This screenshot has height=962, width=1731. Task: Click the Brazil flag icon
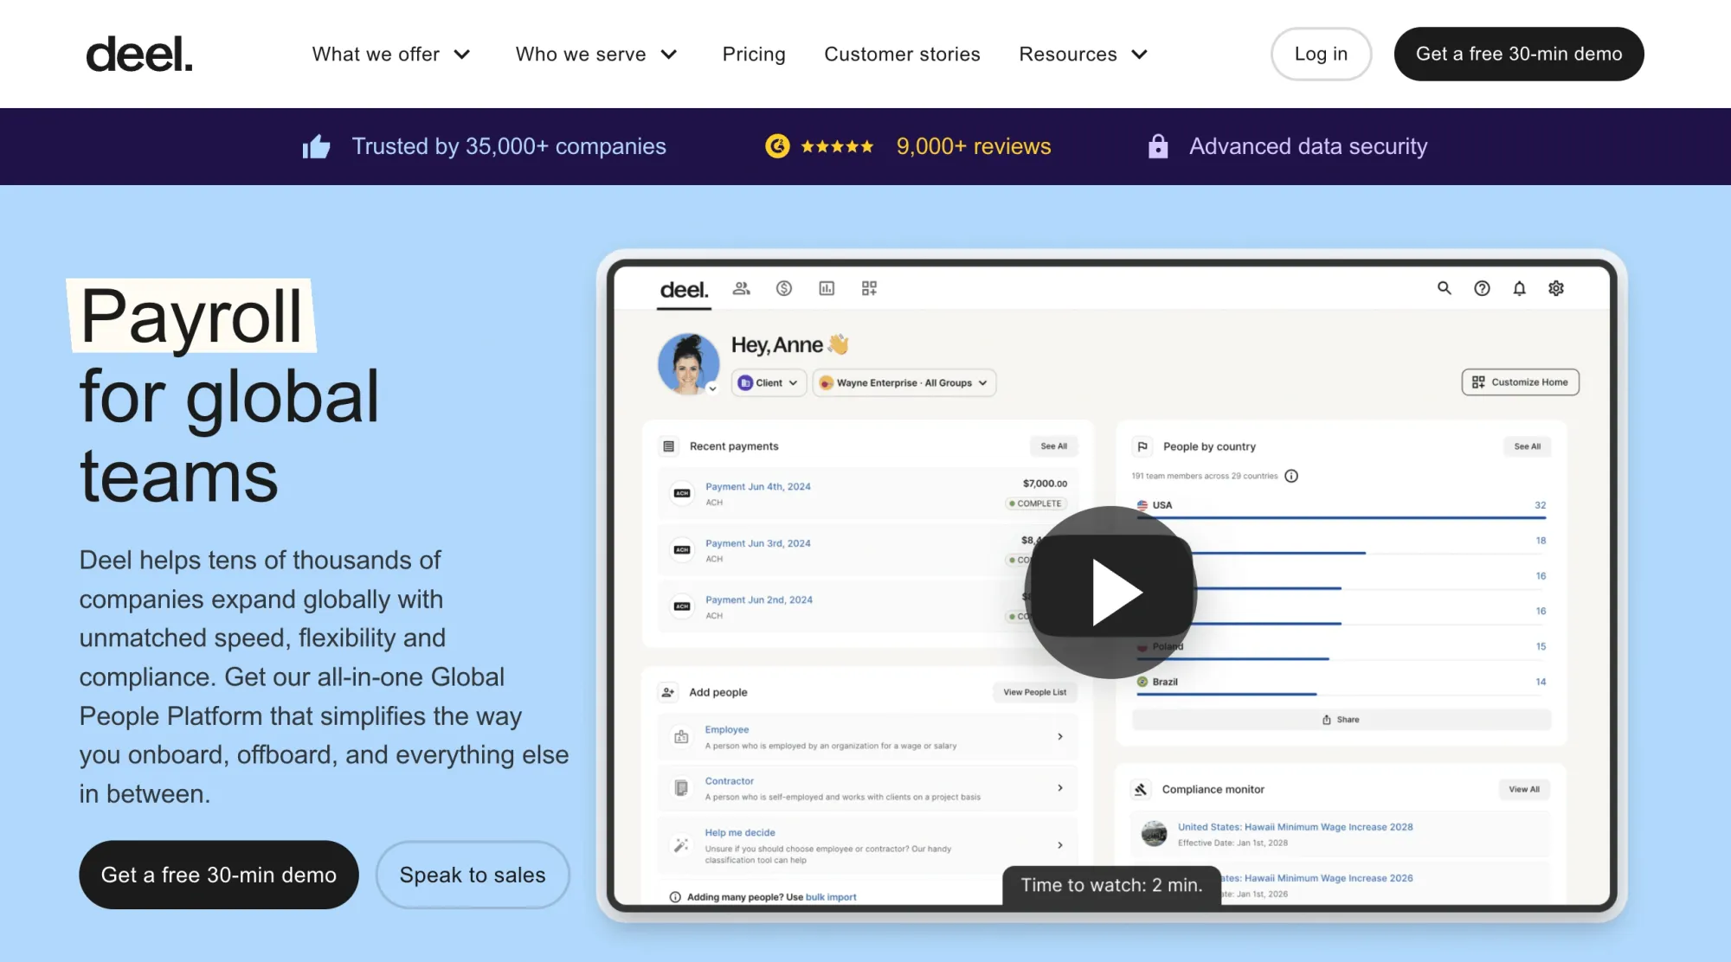(1142, 682)
